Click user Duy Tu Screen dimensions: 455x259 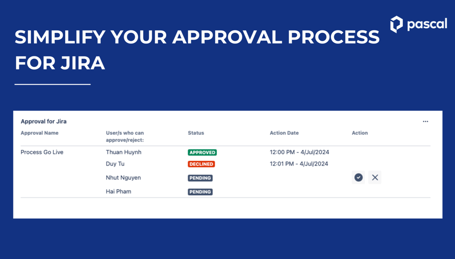(x=115, y=164)
